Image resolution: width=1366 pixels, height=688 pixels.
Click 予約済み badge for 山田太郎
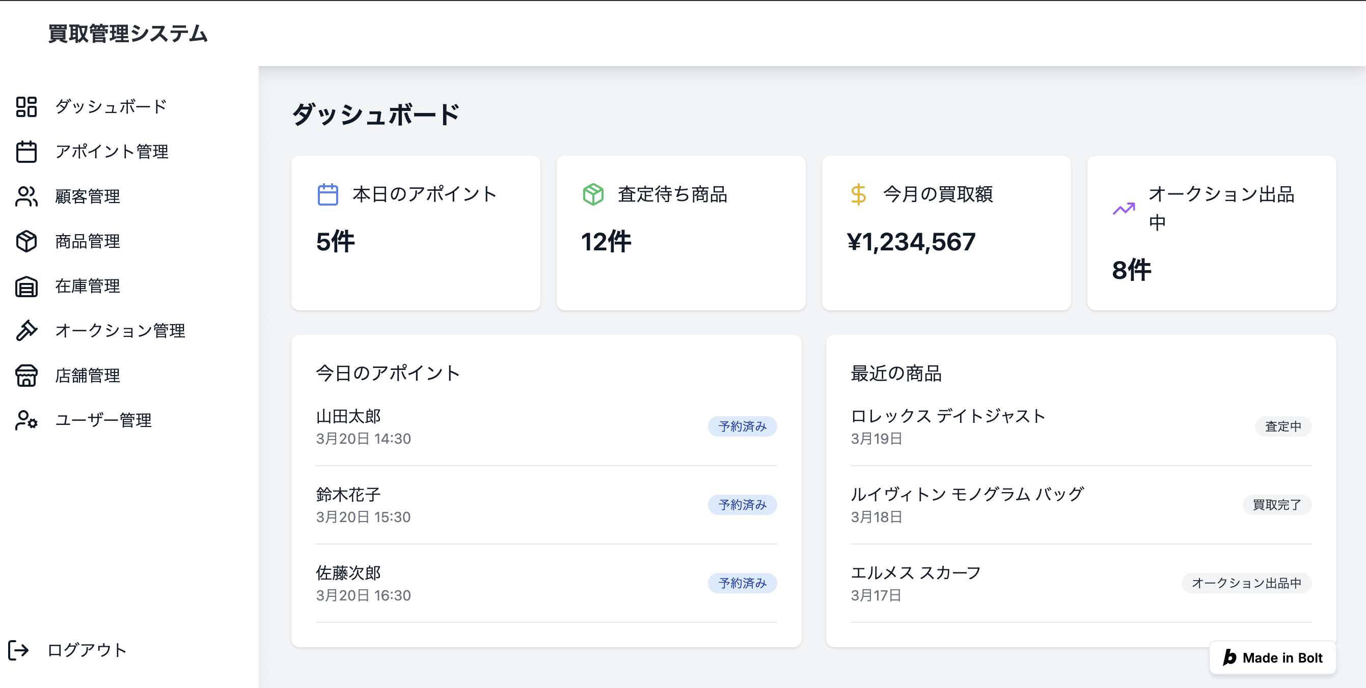(x=742, y=426)
